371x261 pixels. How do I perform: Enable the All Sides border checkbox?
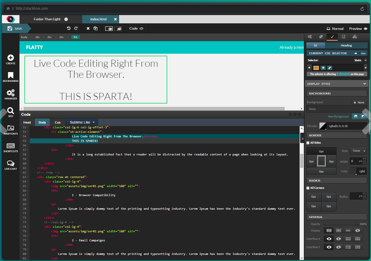308,143
